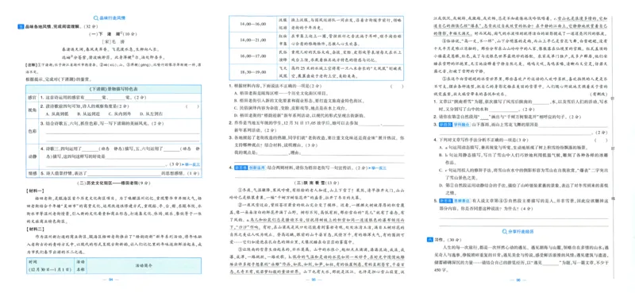Image resolution: width=635 pixels, height=293 pixels.
Task: Click the 14:00—21:00 time cell
Action: (x=252, y=40)
